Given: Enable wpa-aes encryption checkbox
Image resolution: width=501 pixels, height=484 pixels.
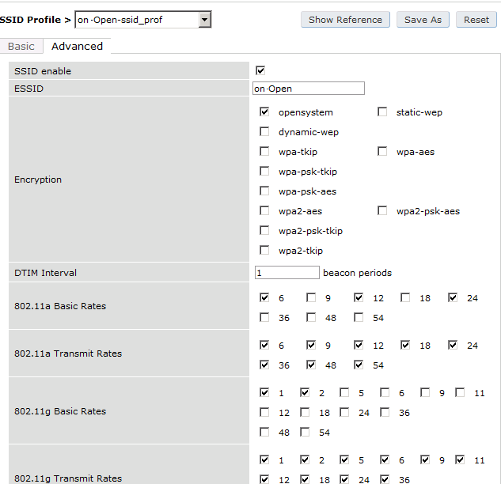Looking at the screenshot, I should pos(382,152).
